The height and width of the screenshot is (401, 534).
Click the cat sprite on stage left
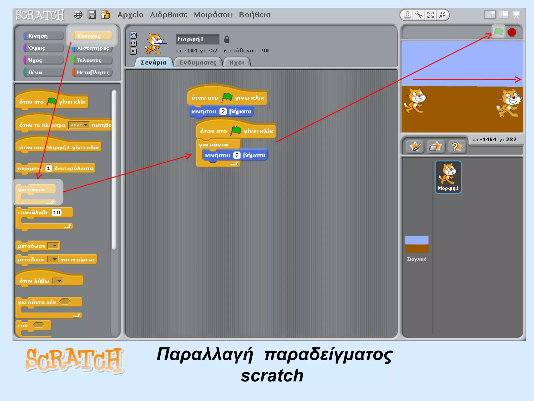click(416, 101)
